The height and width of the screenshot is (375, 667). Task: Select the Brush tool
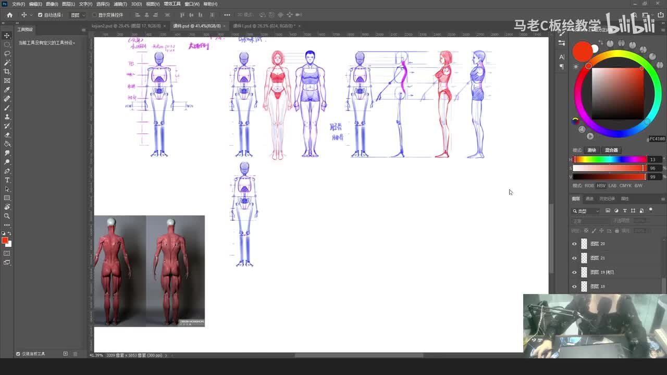[x=7, y=108]
